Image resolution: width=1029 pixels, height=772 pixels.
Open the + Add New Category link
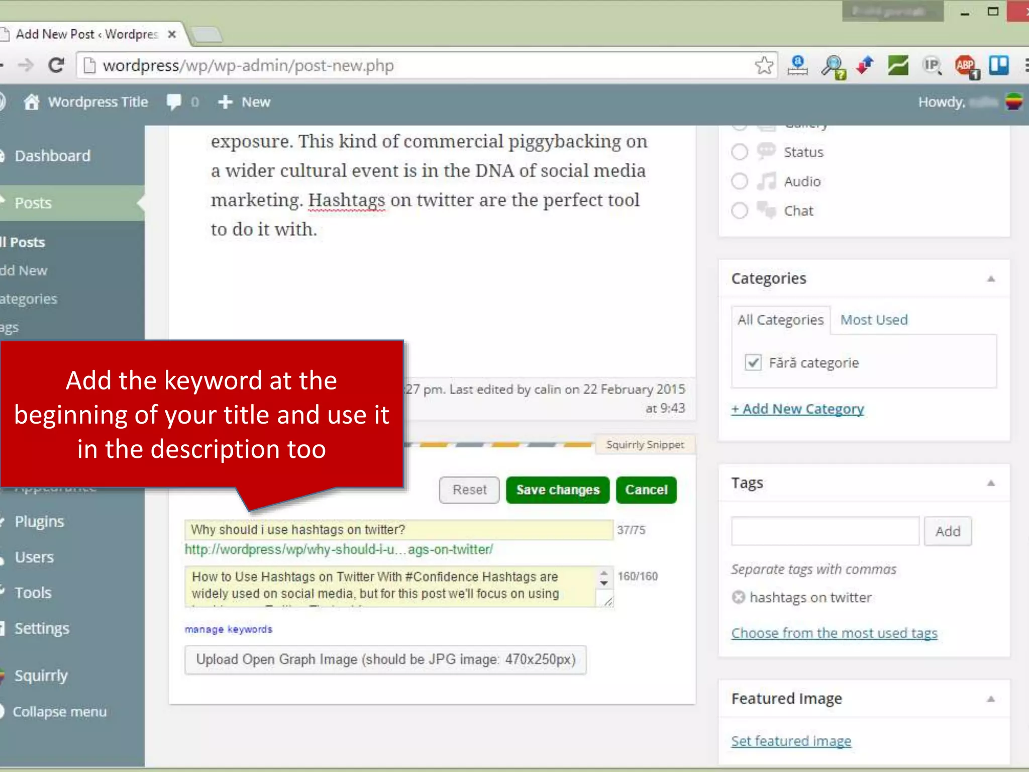coord(797,409)
